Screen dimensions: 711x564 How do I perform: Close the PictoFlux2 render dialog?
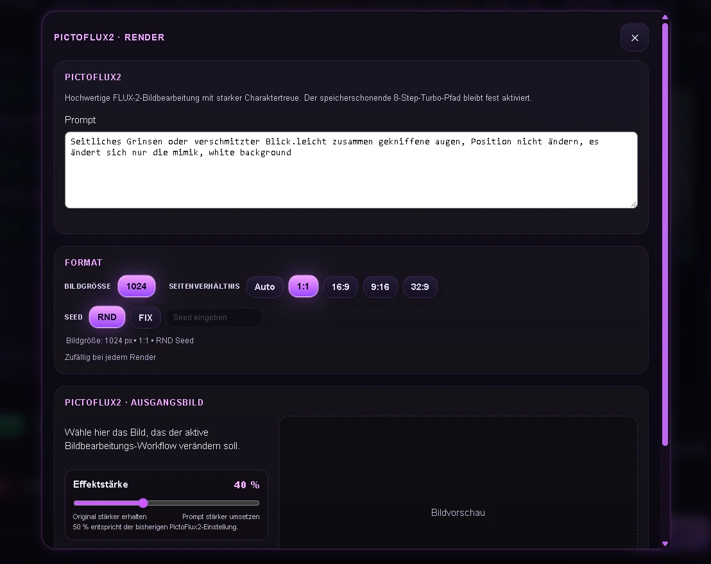click(635, 38)
